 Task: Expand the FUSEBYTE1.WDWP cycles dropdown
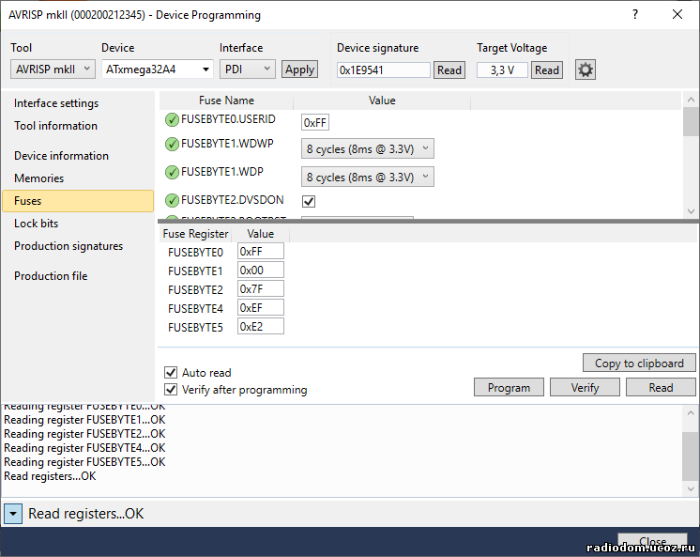pos(368,148)
